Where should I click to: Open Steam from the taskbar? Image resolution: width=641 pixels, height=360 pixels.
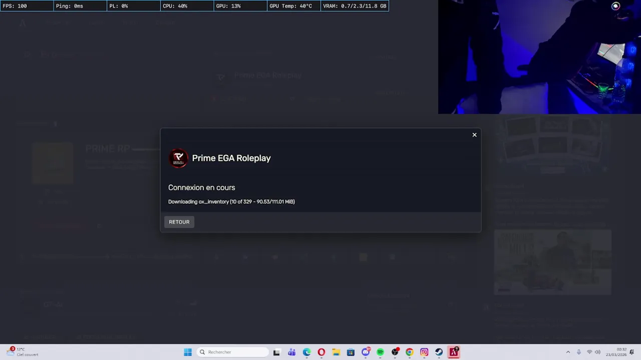coord(439,352)
